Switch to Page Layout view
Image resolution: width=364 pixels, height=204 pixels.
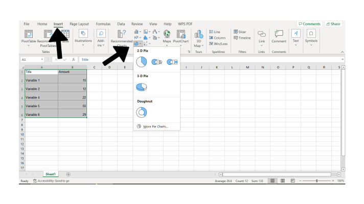click(283, 181)
